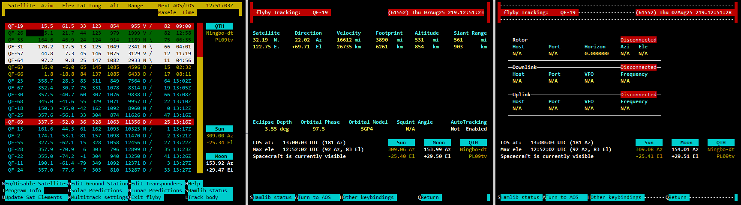The height and width of the screenshot is (205, 741).
Task: Click the Footprint heading in tracking panel
Action: [389, 33]
